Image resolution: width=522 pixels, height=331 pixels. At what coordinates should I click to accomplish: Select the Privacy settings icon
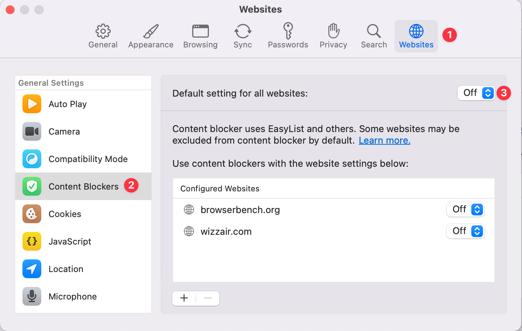(x=333, y=35)
